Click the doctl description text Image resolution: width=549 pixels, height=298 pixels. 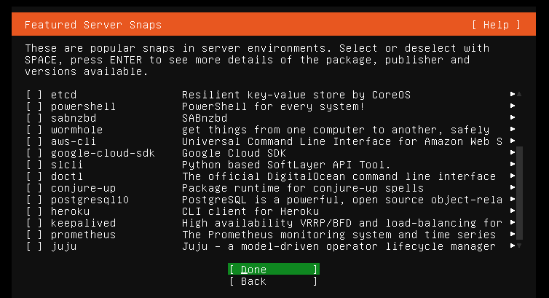339,176
